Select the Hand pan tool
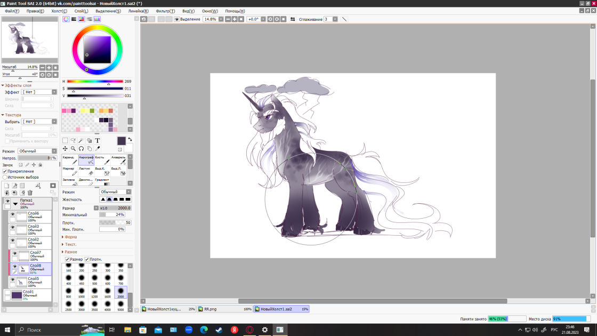The image size is (597, 336). click(x=90, y=149)
